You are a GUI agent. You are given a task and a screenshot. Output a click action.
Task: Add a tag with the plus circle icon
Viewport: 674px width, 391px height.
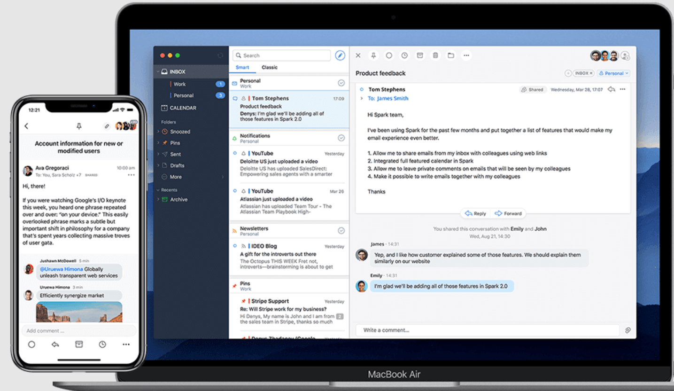pos(568,73)
